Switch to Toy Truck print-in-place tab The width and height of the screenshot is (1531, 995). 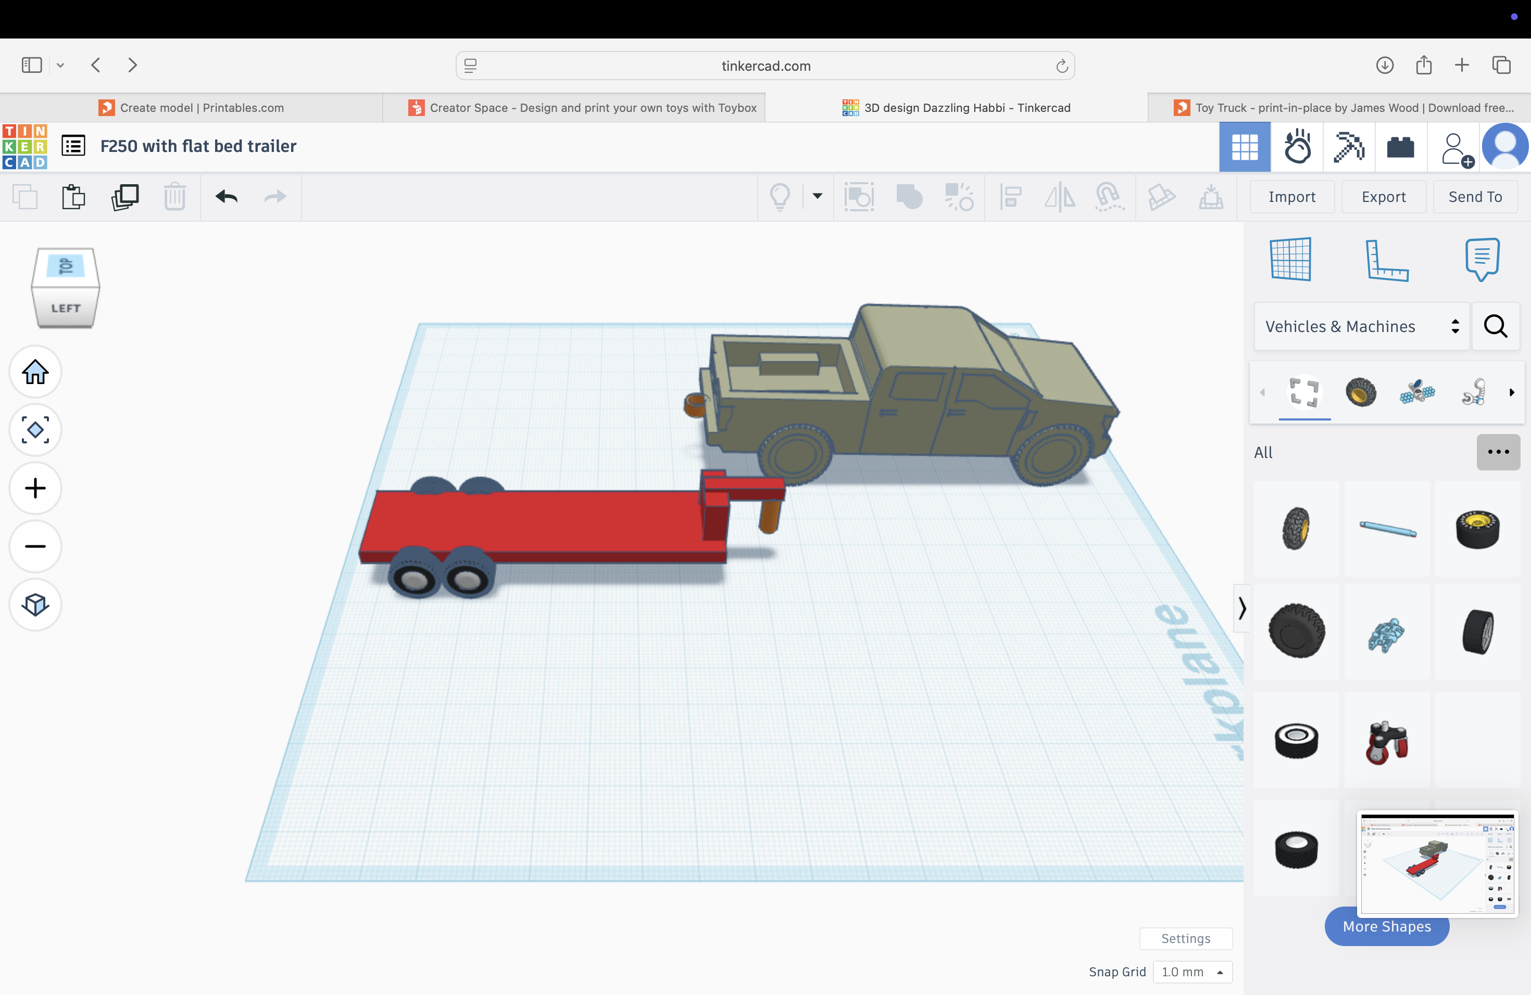point(1339,107)
